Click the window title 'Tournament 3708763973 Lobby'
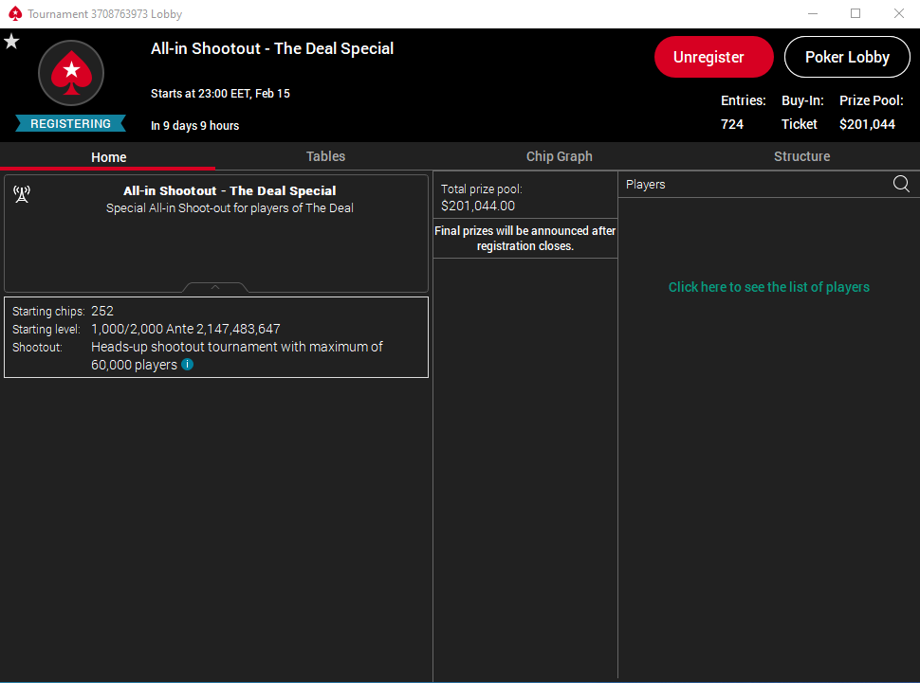Screen dimensions: 920x683 tap(104, 13)
